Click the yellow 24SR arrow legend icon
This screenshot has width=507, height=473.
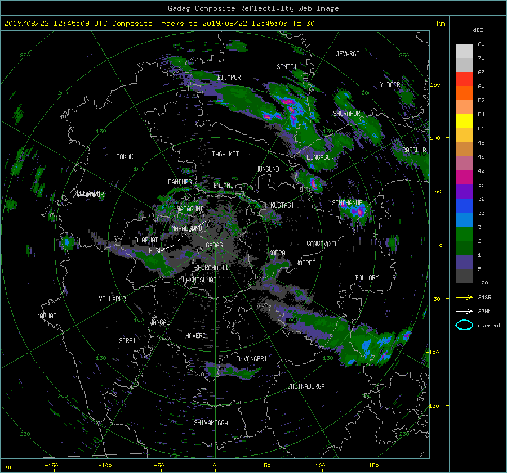pos(464,297)
